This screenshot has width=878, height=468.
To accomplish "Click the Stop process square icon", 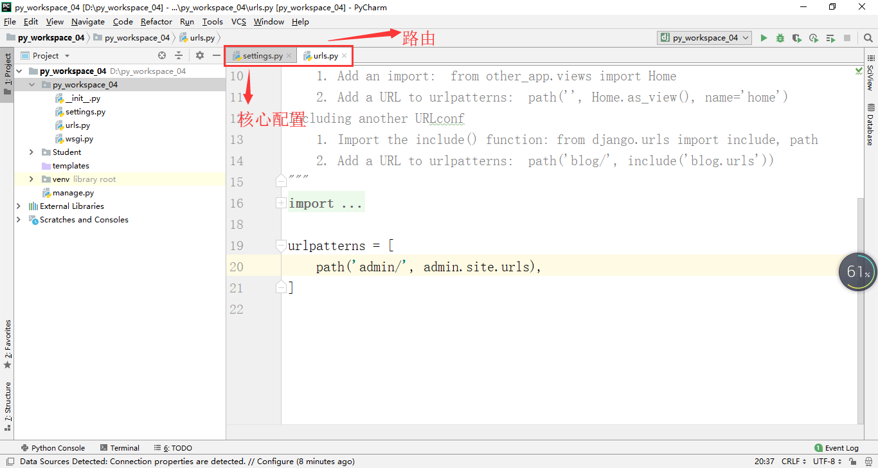I will [847, 38].
